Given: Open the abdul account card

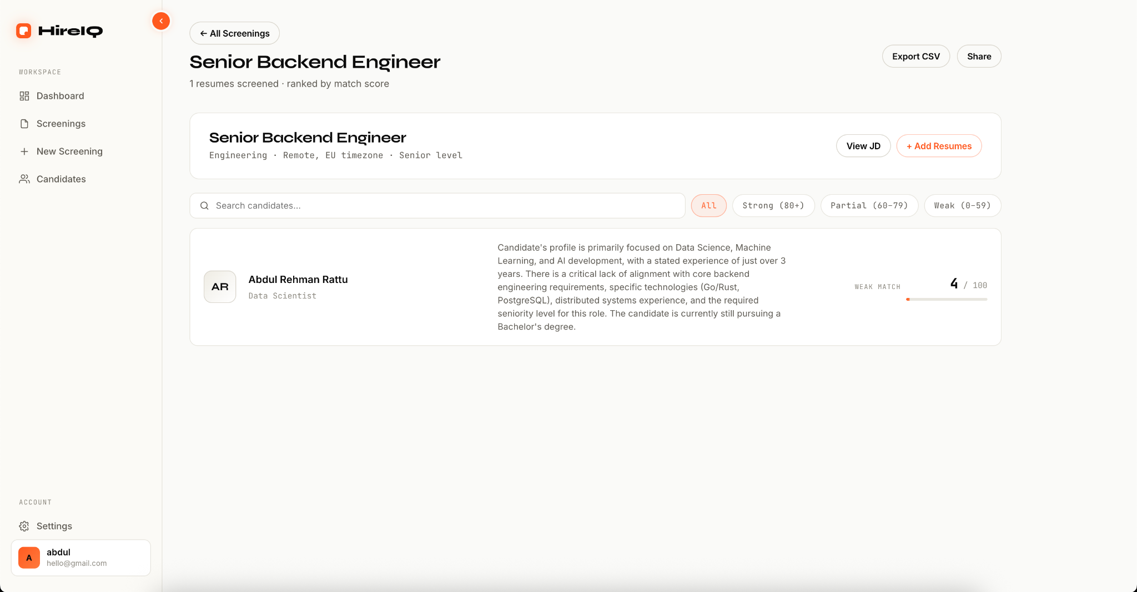Looking at the screenshot, I should pos(81,558).
